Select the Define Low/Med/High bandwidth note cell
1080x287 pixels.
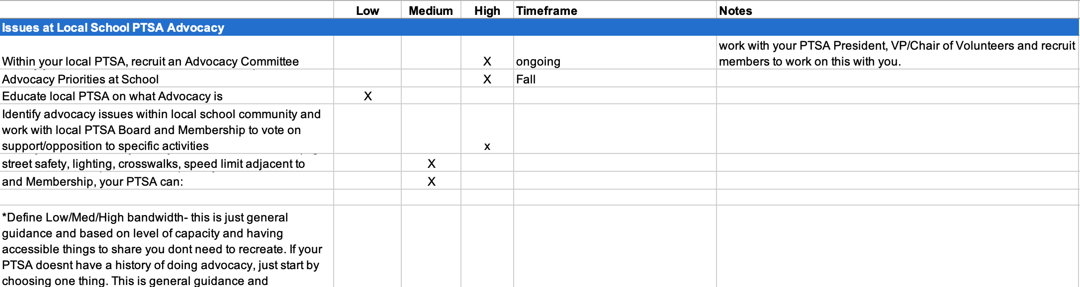pyautogui.click(x=167, y=246)
